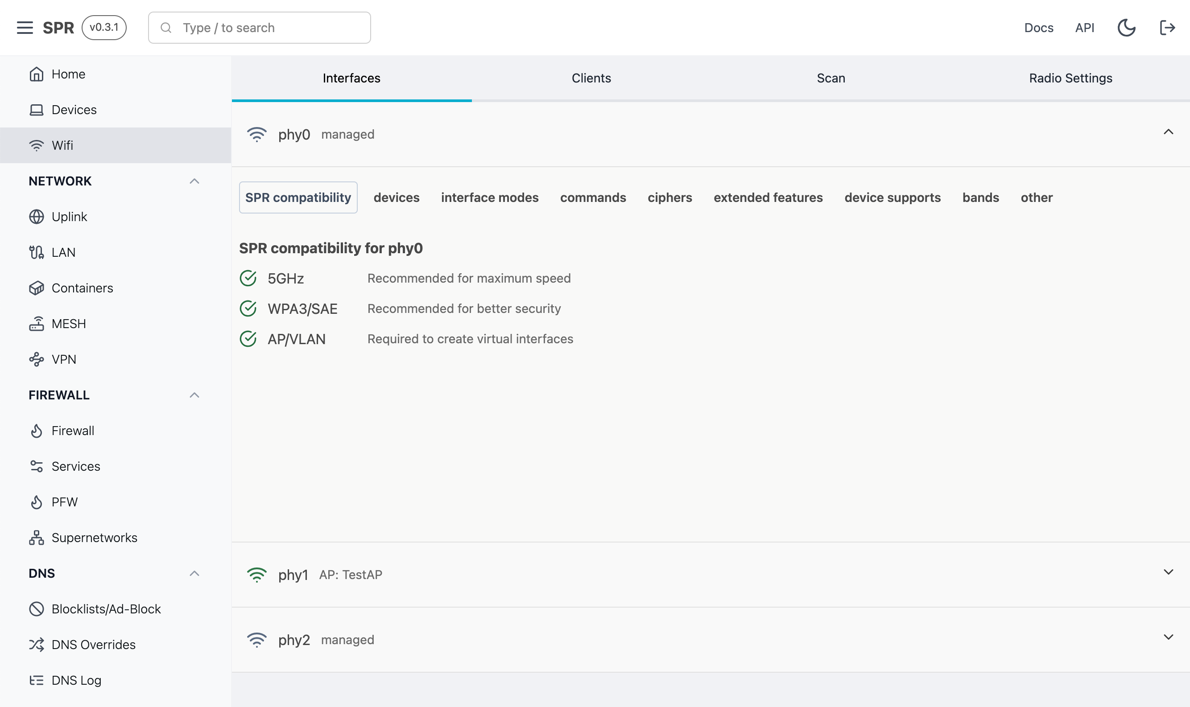This screenshot has height=707, width=1190.
Task: Open the Blocklists/Ad-Block page
Action: [116, 609]
